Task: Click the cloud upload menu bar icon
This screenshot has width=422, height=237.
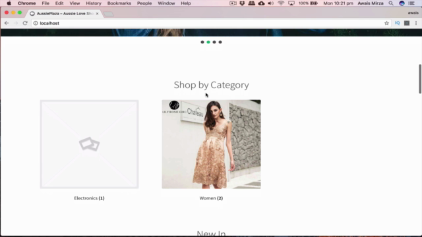Action: [261, 3]
